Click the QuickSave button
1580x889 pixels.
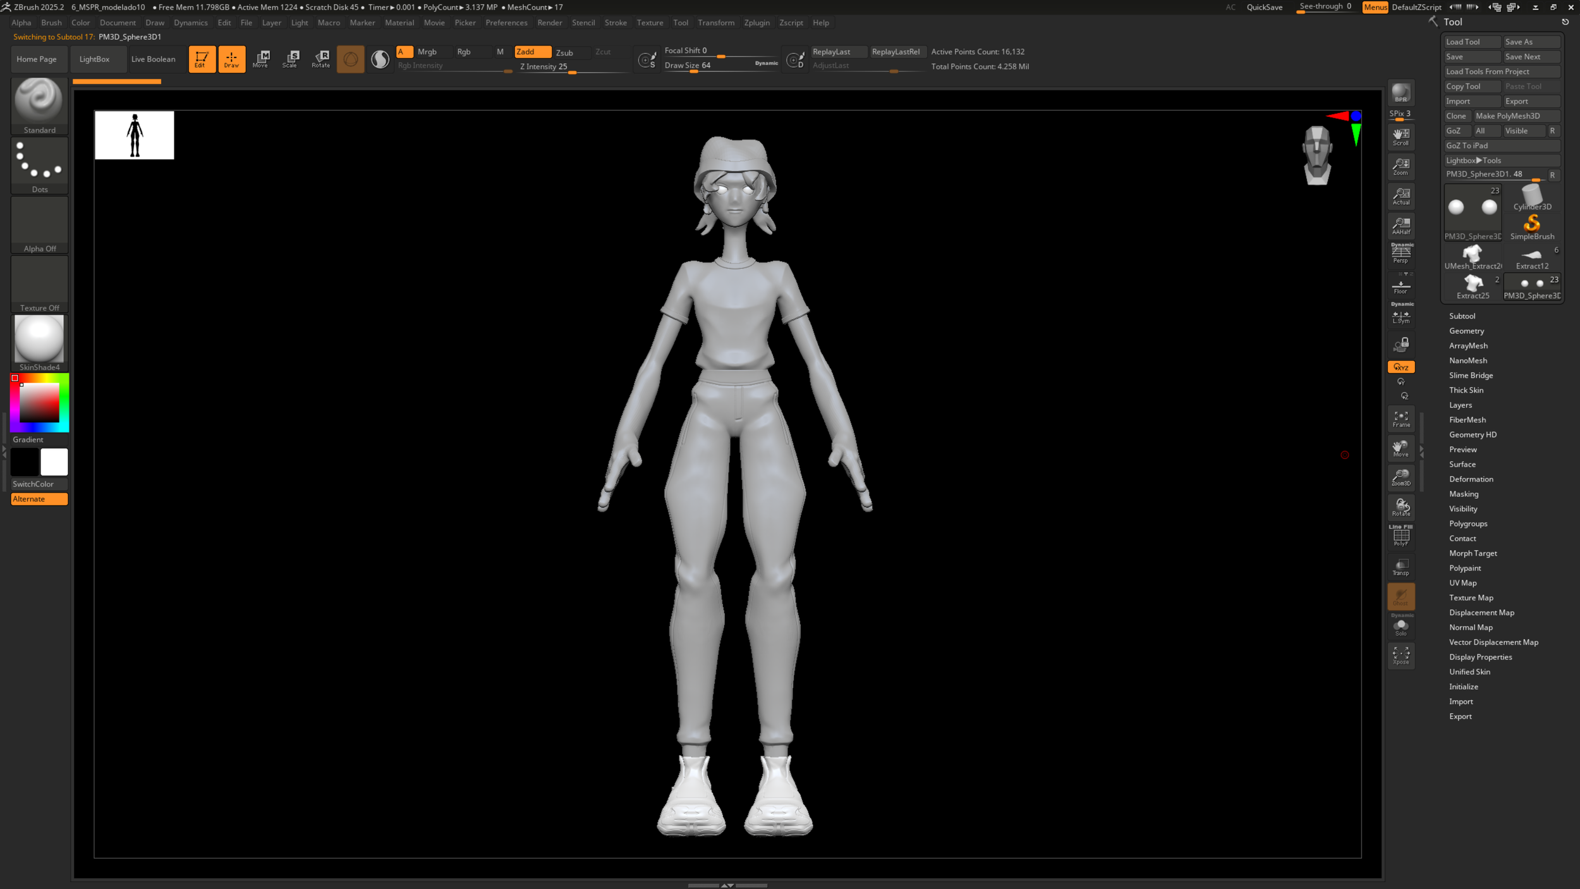pos(1264,7)
